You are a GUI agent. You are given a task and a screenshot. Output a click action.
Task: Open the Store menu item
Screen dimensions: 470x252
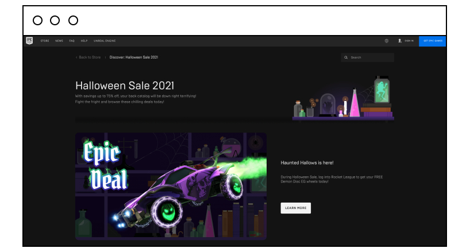click(x=45, y=41)
